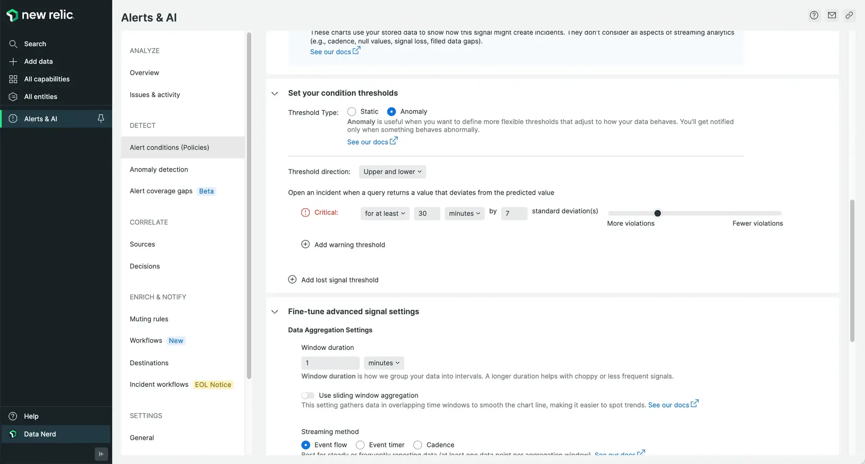This screenshot has height=464, width=865.
Task: Select the Event timer streaming method
Action: pos(360,445)
